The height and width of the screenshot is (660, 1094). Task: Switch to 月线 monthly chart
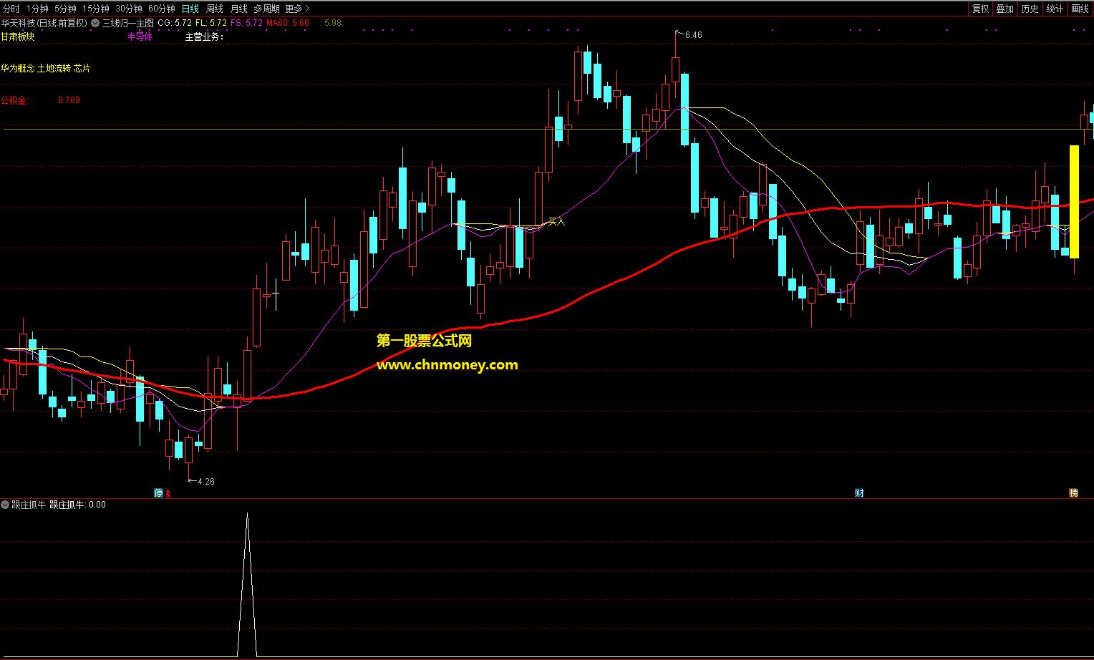pos(239,9)
